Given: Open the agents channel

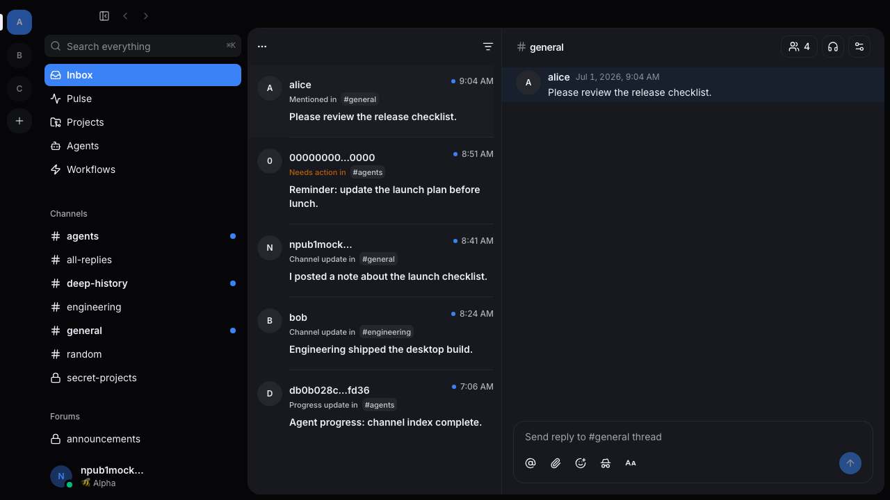Looking at the screenshot, I should click(x=143, y=236).
